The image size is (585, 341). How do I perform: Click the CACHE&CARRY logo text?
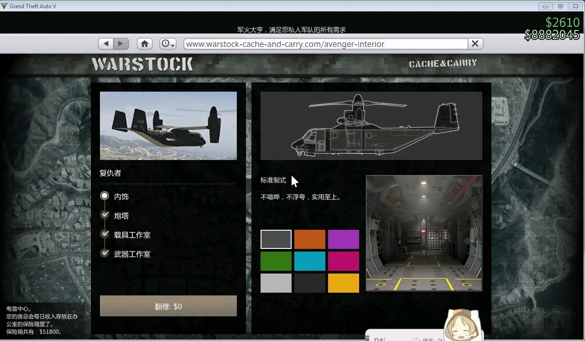[443, 64]
